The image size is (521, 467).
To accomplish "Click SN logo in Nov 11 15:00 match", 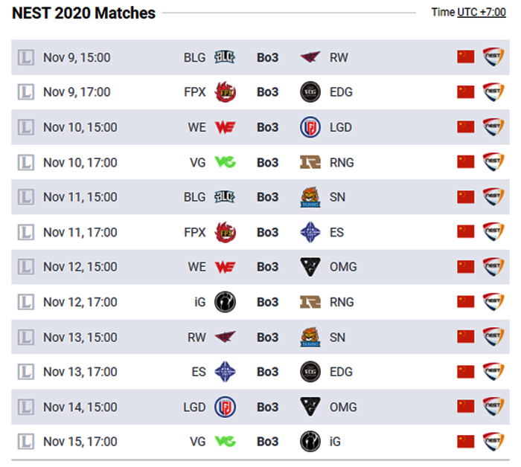I will [x=310, y=197].
